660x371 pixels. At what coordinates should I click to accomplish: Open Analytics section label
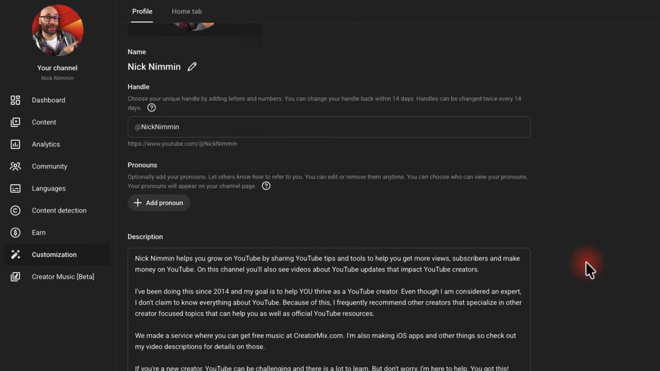[x=46, y=144]
